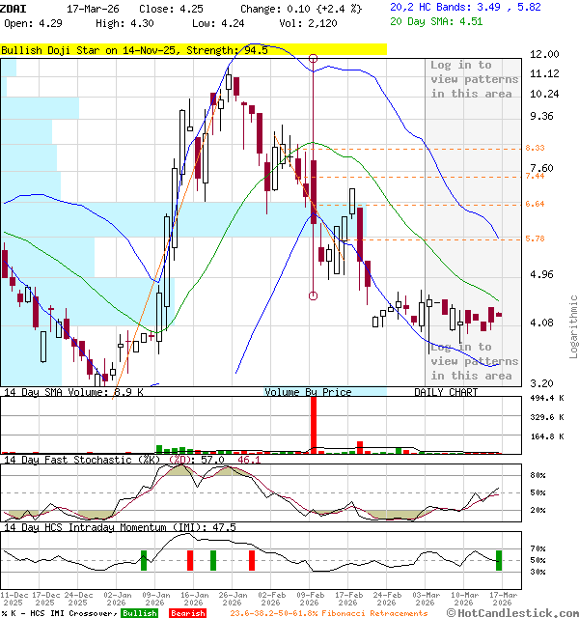Click the ZDAI ticker symbol
This screenshot has width=579, height=618.
point(14,7)
